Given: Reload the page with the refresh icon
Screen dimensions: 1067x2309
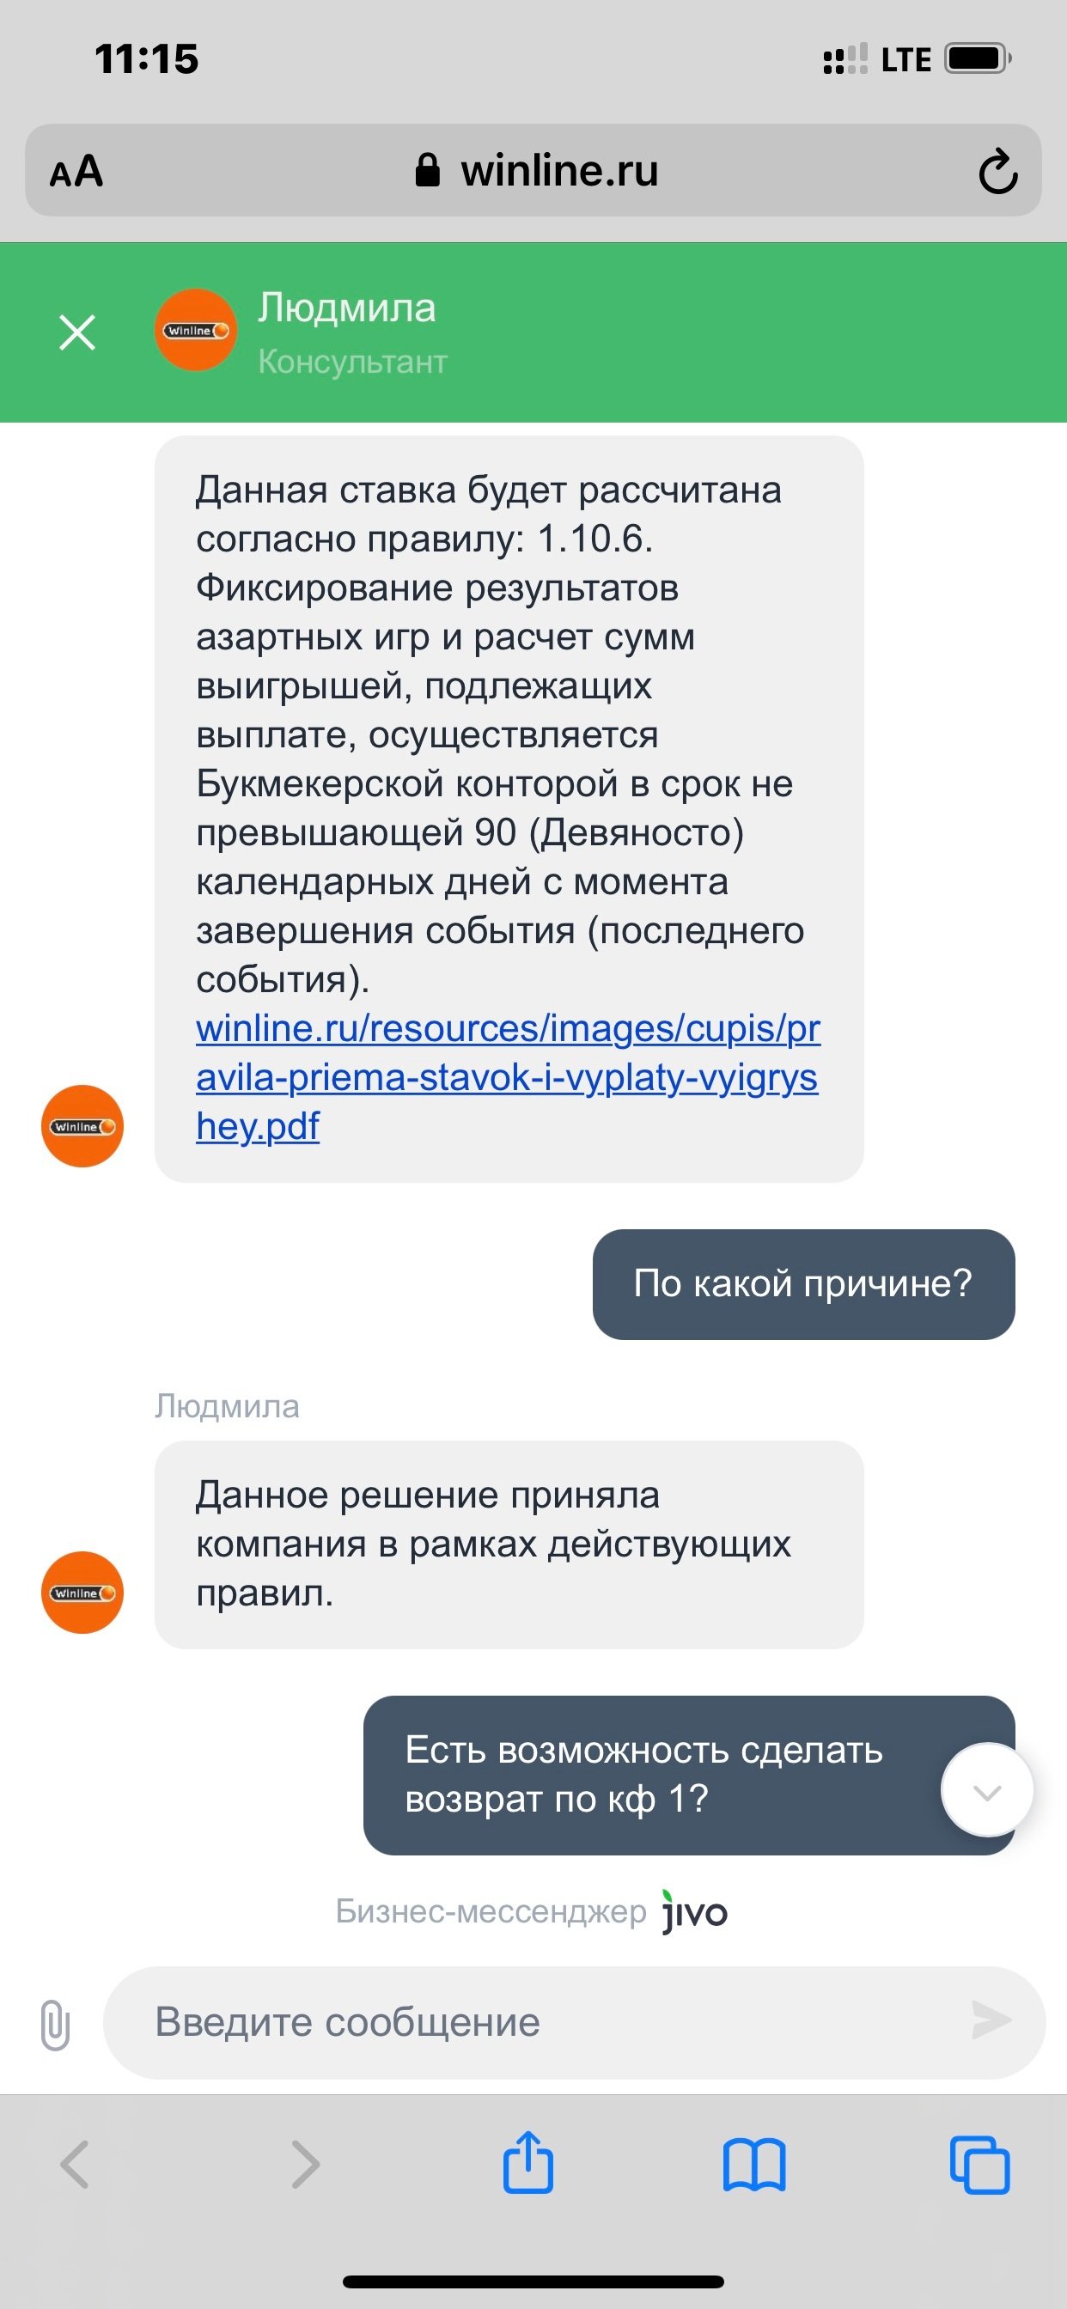Looking at the screenshot, I should 997,171.
